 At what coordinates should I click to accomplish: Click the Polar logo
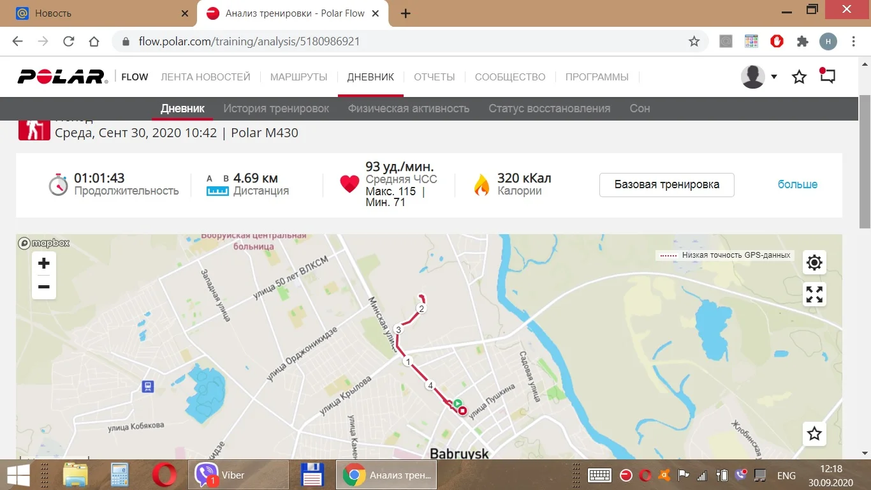pyautogui.click(x=62, y=77)
